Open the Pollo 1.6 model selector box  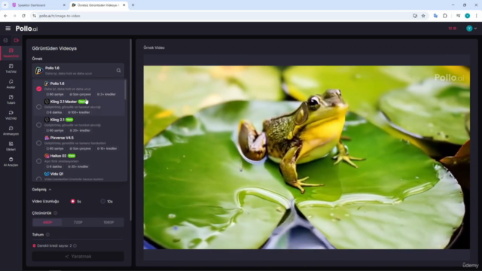tap(78, 71)
